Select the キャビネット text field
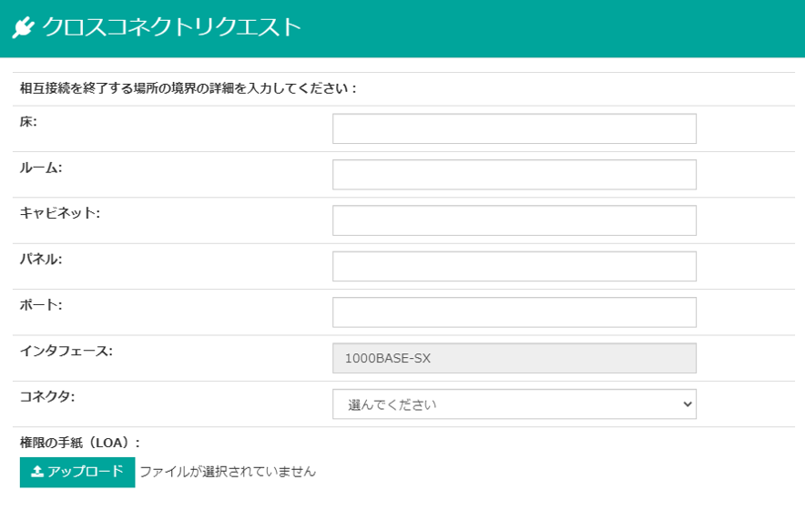Image resolution: width=805 pixels, height=521 pixels. [x=514, y=220]
